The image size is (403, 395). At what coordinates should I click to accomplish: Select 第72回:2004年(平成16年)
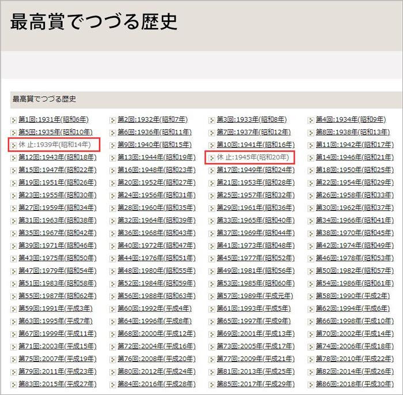157,347
